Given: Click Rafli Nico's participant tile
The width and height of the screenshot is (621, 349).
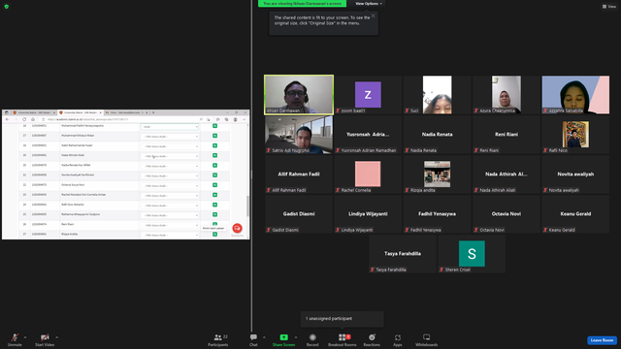Looking at the screenshot, I should click(575, 135).
